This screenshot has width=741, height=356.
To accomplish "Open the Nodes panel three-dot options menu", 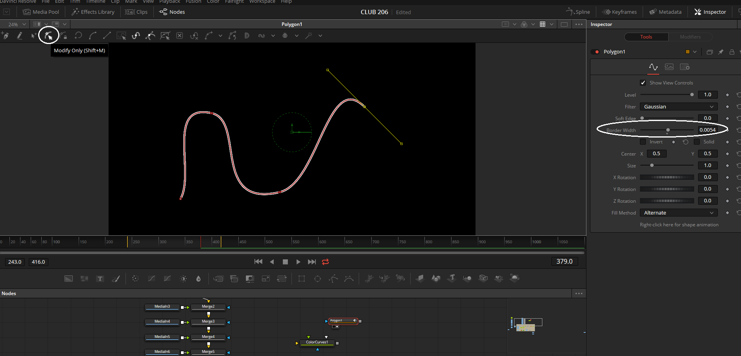I will click(x=579, y=294).
